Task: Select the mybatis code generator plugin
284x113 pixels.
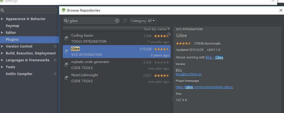Action: click(117, 65)
